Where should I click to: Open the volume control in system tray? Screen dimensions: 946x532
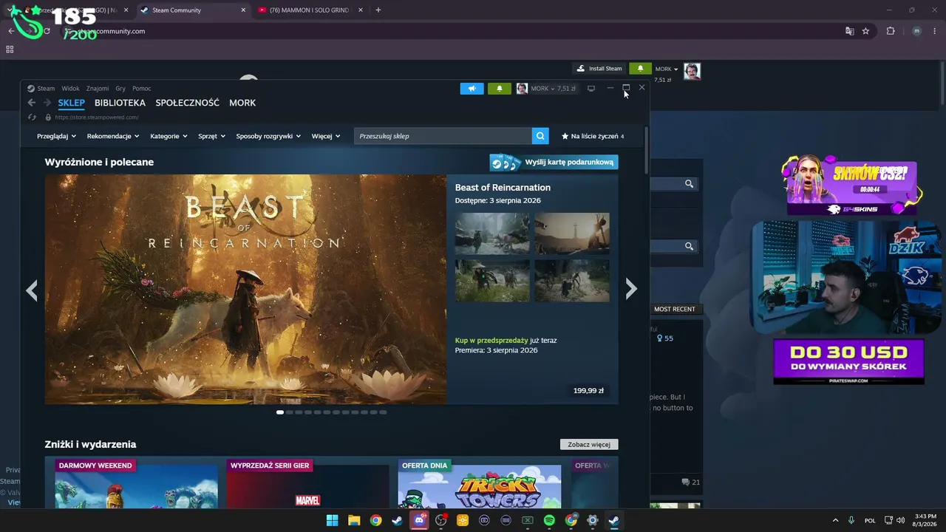point(900,520)
